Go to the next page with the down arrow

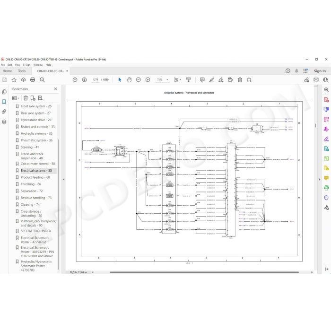84,80
